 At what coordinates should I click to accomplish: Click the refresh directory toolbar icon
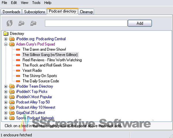[10, 23]
